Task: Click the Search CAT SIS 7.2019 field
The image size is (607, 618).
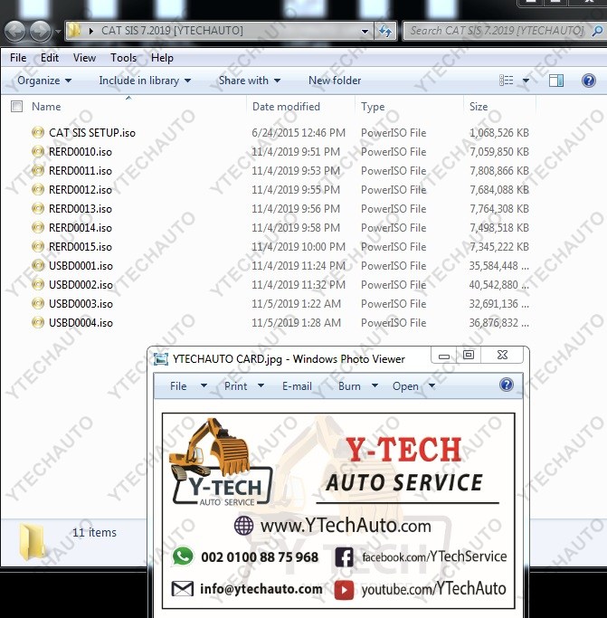Action: 496,31
